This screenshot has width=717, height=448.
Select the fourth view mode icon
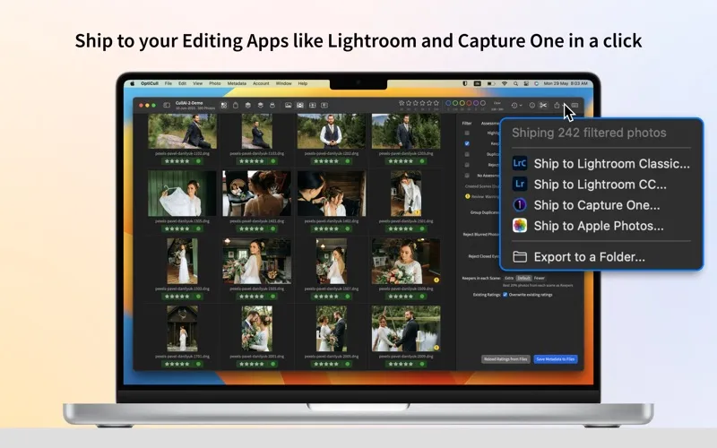coord(324,105)
